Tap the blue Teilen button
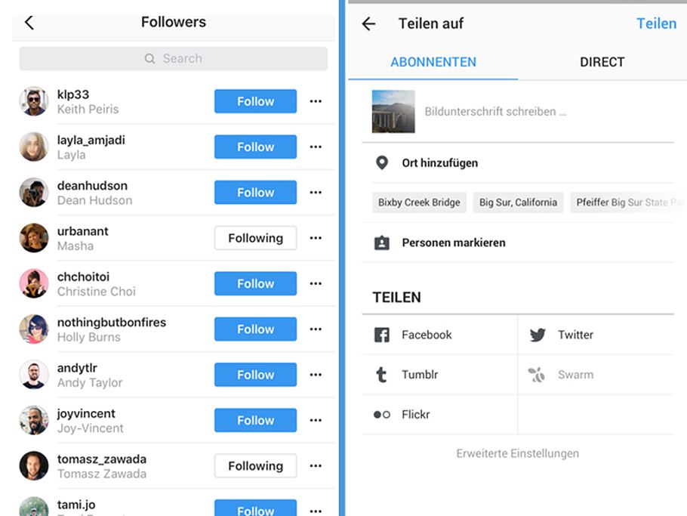 click(656, 23)
